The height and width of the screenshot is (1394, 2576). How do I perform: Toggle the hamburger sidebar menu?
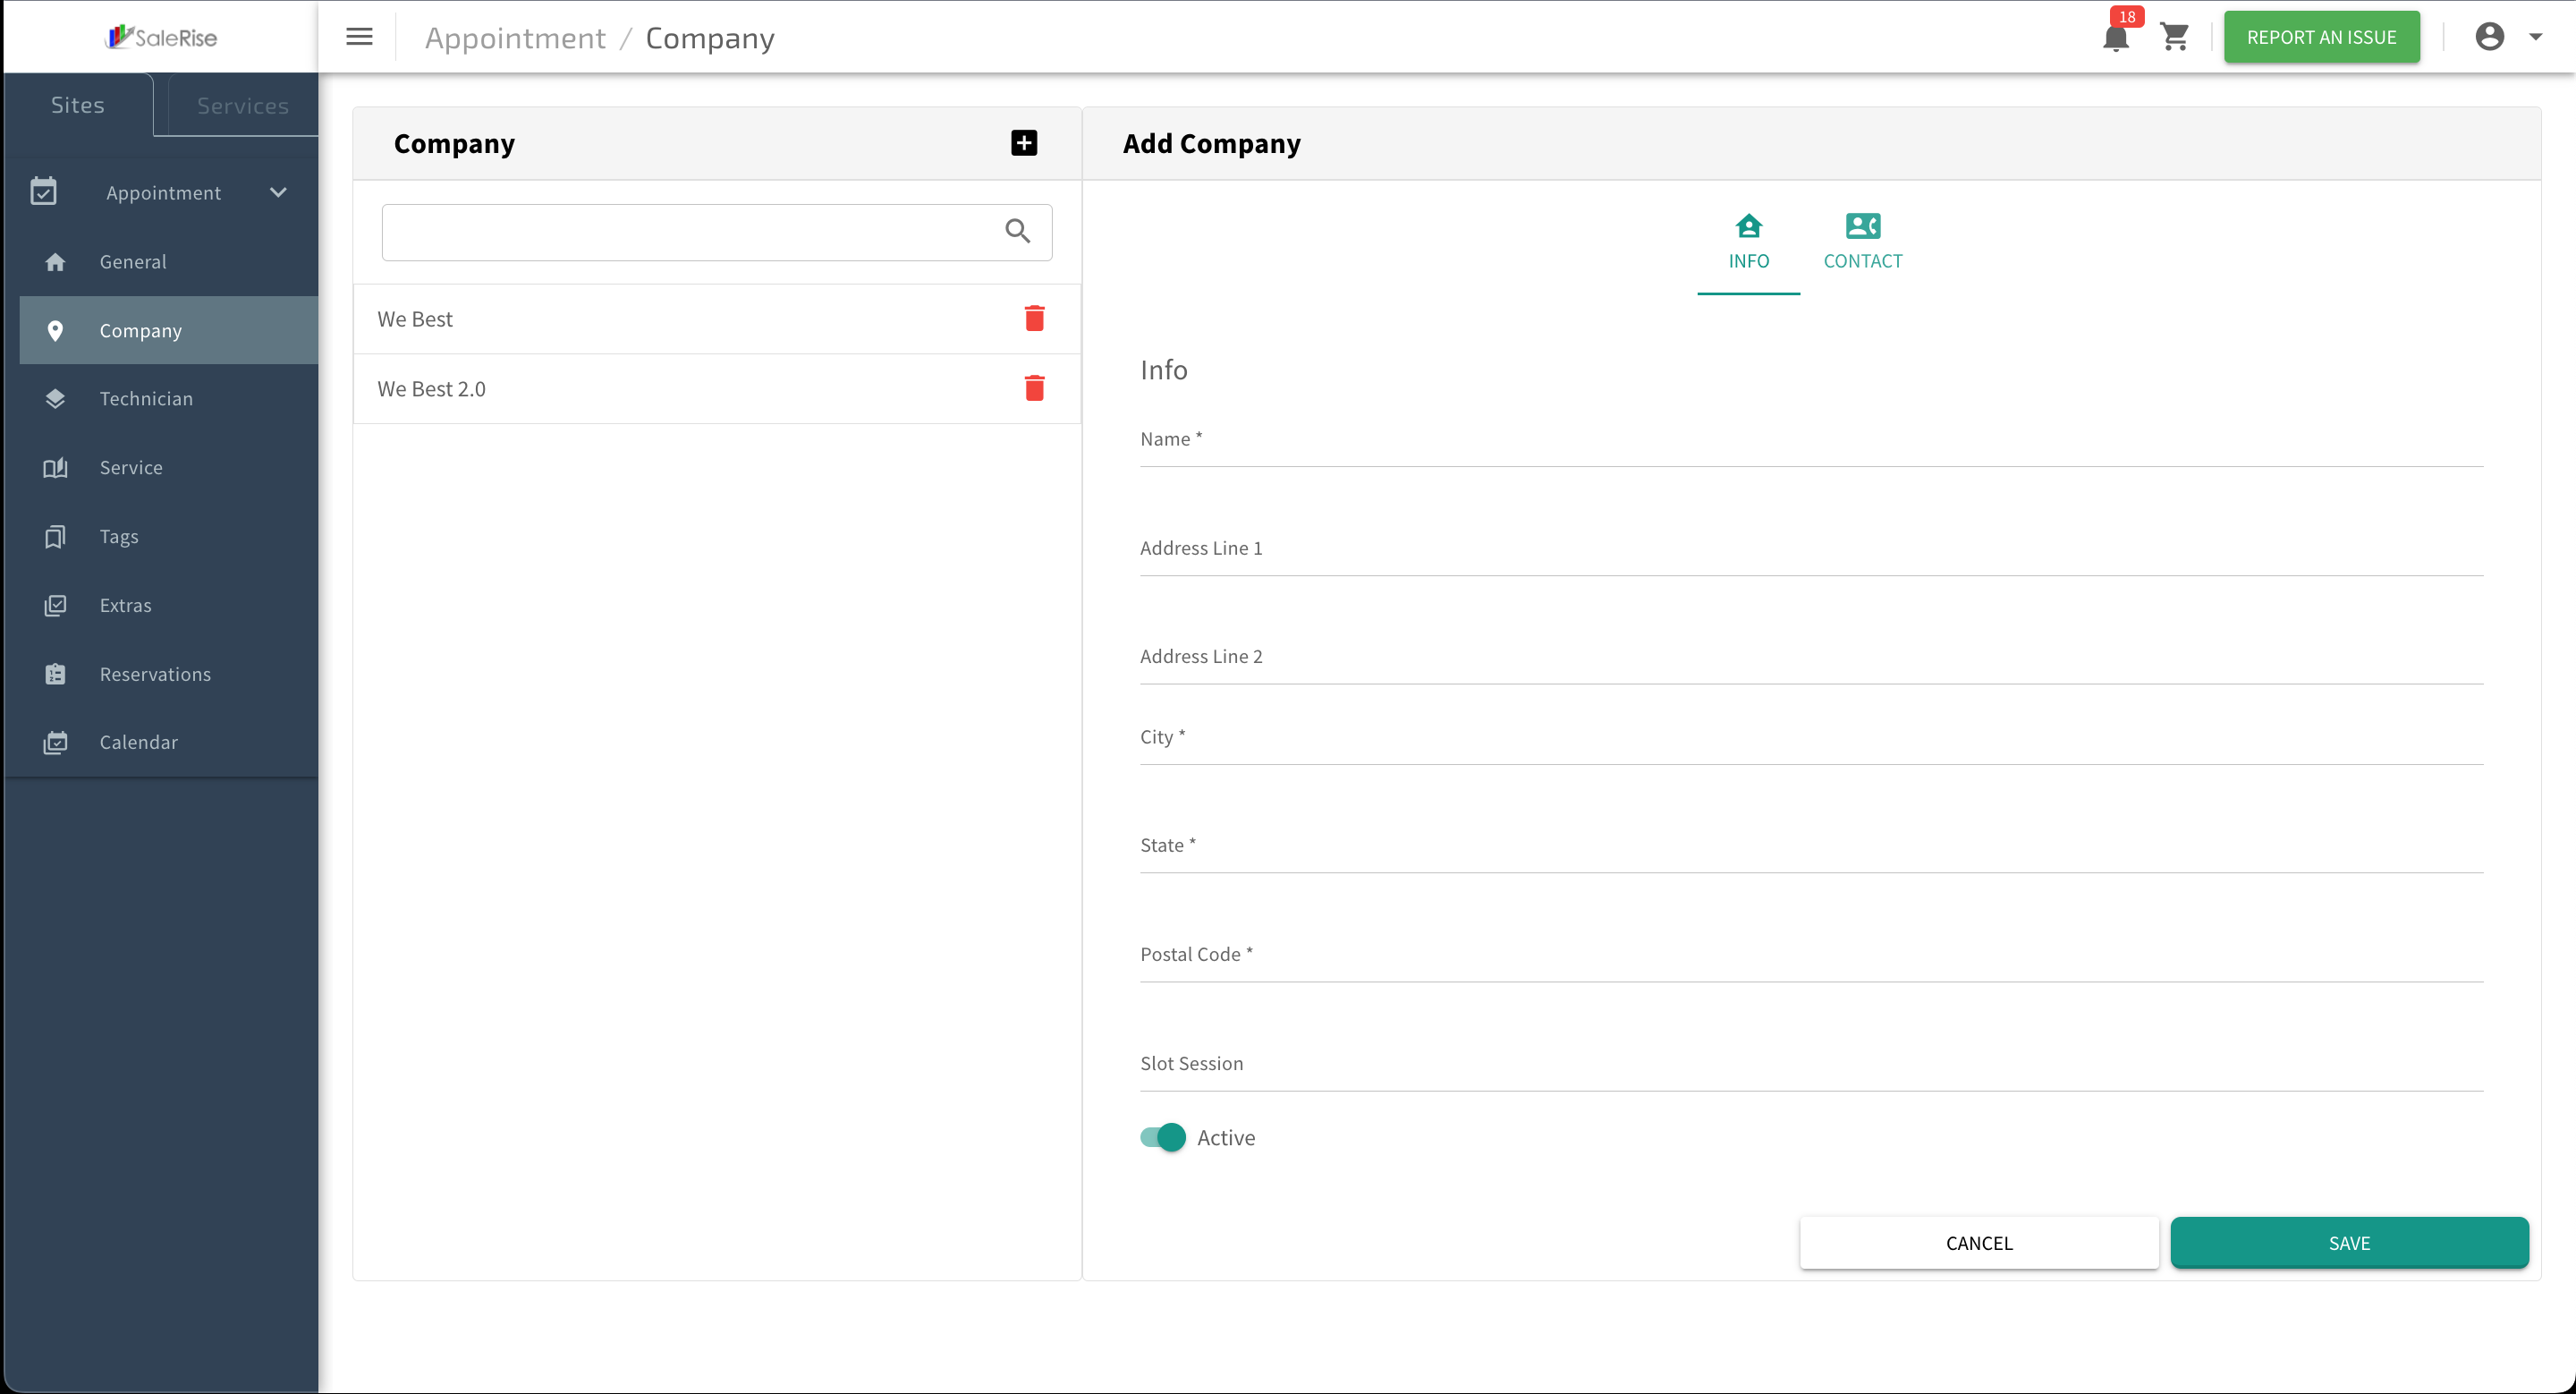click(x=359, y=37)
